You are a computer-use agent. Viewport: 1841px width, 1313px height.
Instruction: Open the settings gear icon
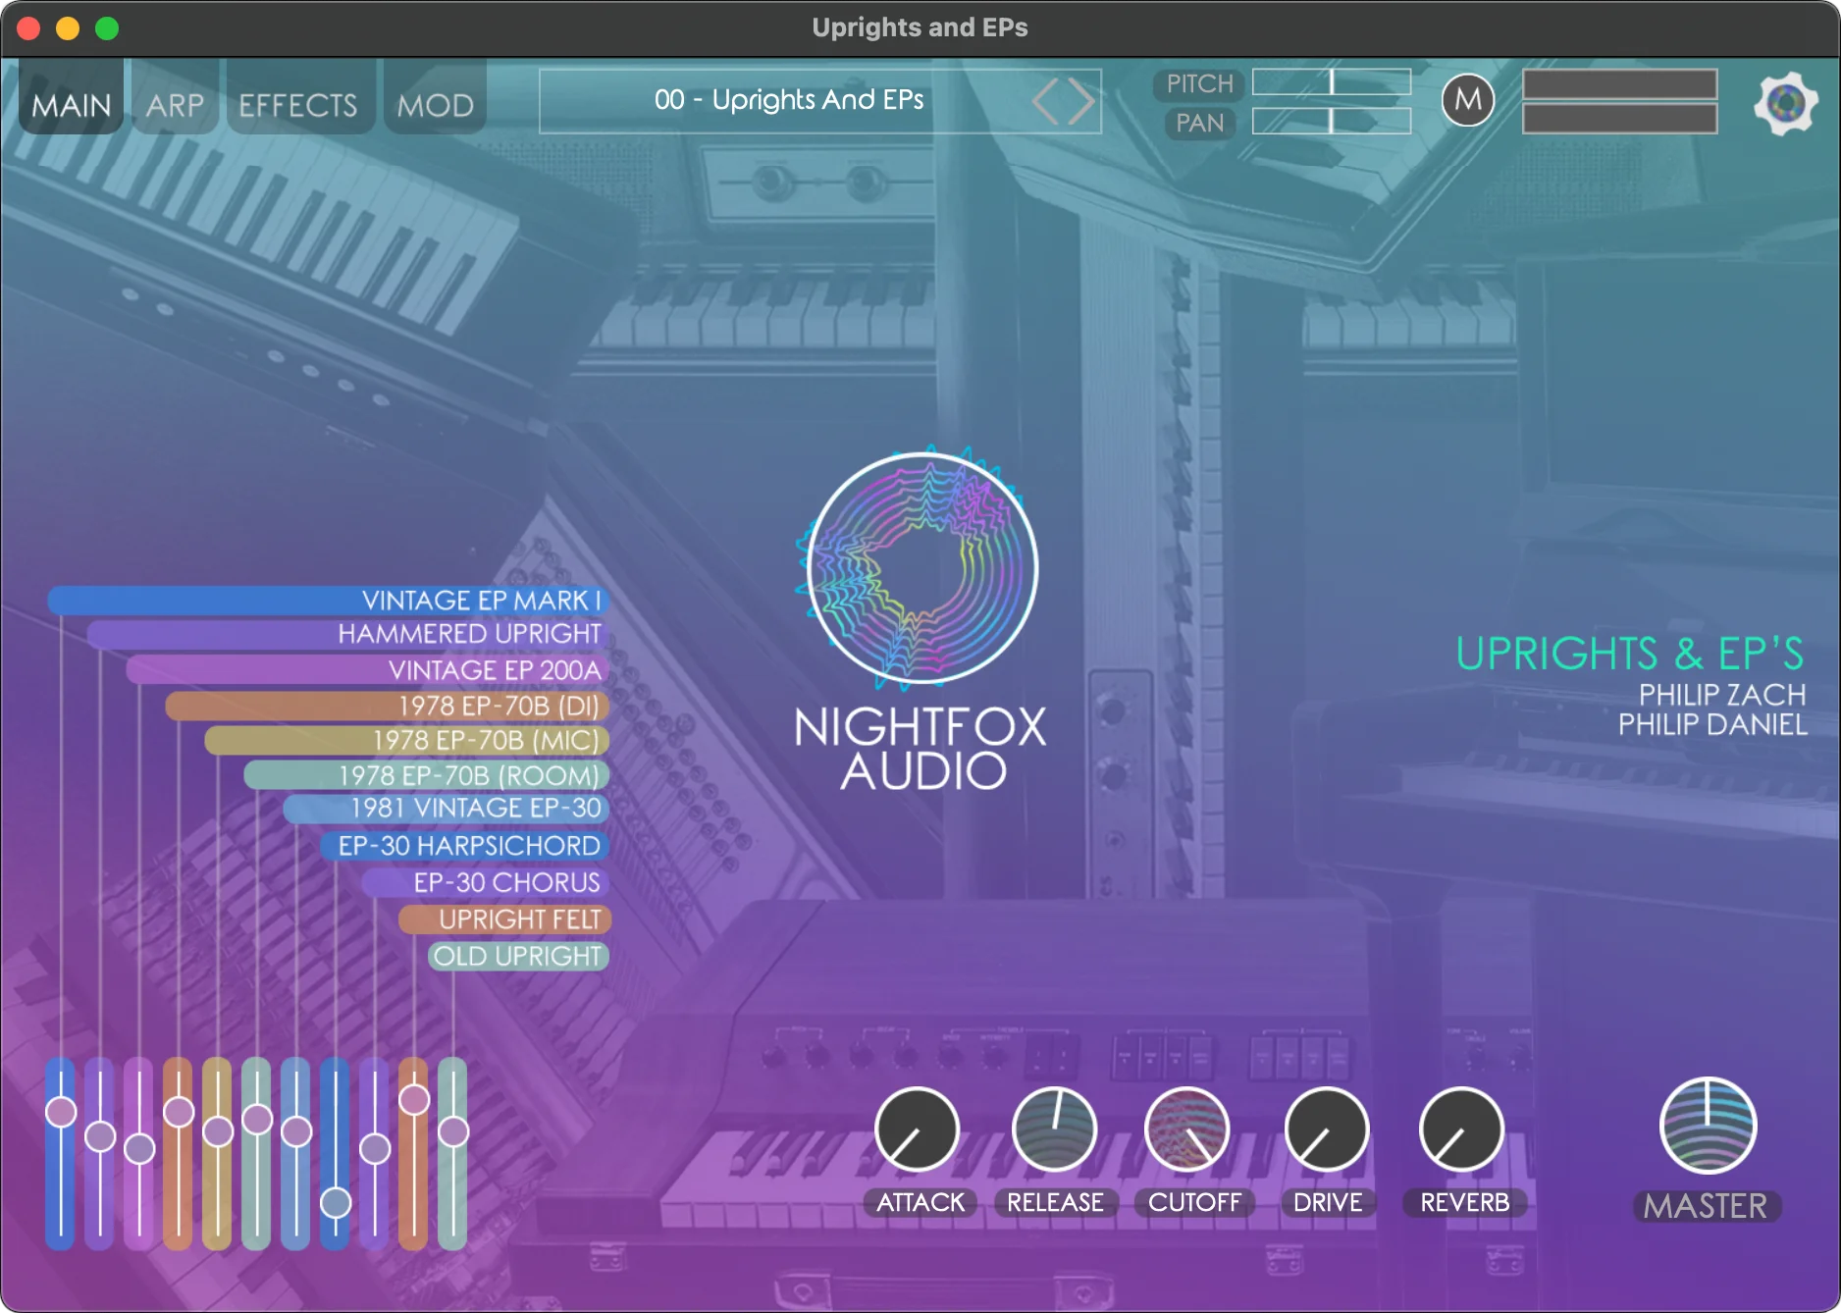[x=1785, y=102]
